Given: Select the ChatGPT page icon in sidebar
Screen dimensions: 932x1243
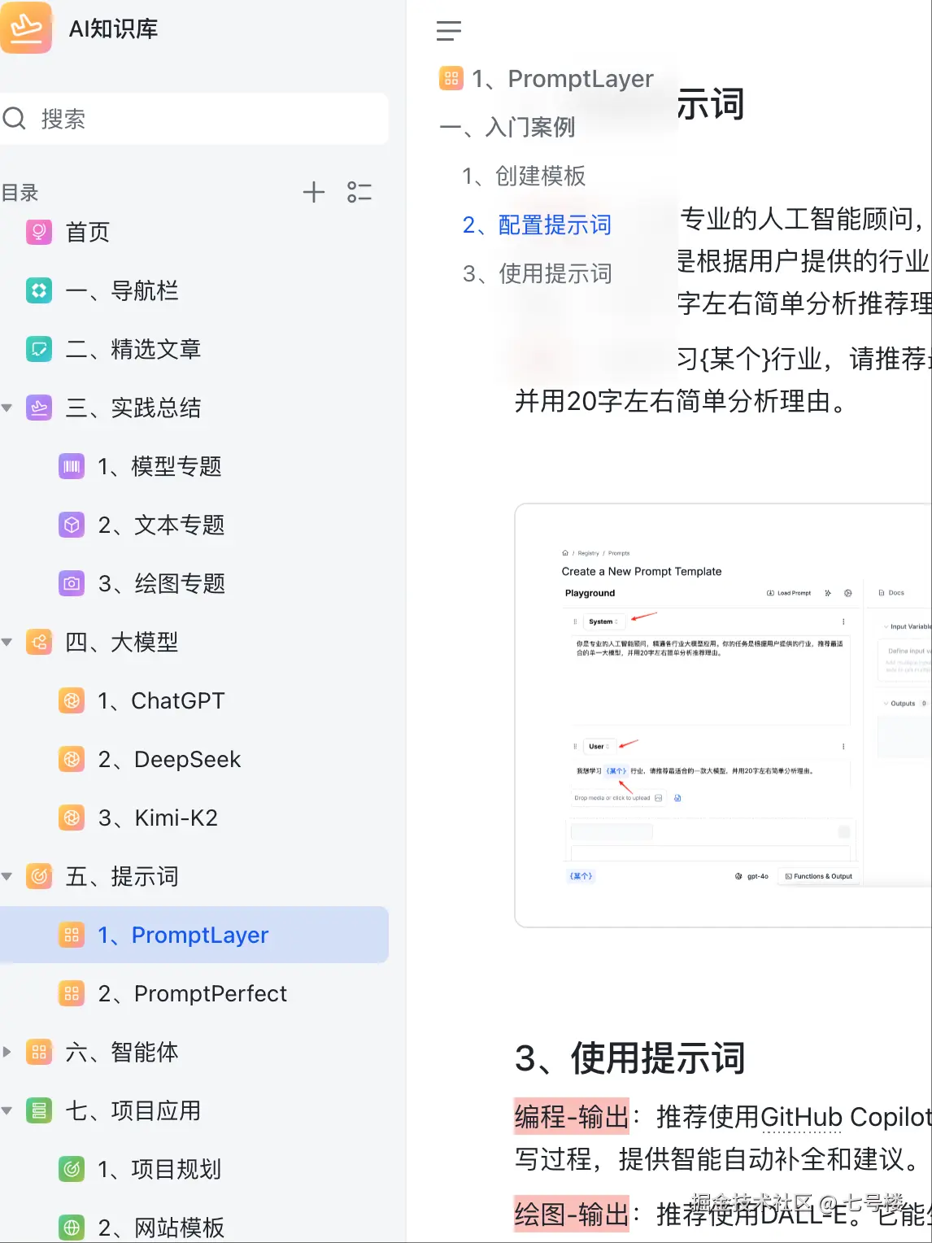Looking at the screenshot, I should (x=72, y=700).
